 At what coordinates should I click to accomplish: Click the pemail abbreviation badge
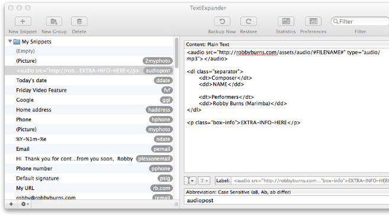click(x=162, y=149)
